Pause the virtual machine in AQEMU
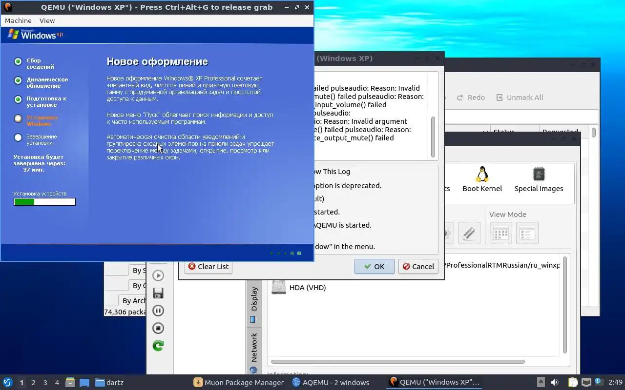The height and width of the screenshot is (390, 625). (x=158, y=311)
